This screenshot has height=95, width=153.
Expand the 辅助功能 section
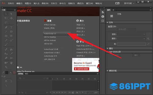(x=107, y=71)
